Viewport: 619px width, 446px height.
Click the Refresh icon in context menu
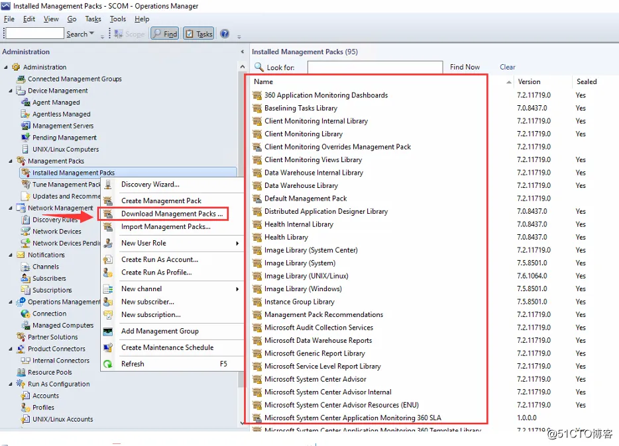point(108,364)
